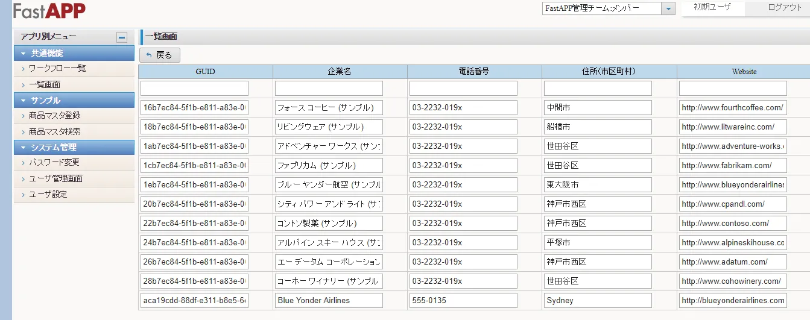Screen dimensions: 810x320
Task: Select the コーホー ワイナリー company cell
Action: tap(329, 281)
